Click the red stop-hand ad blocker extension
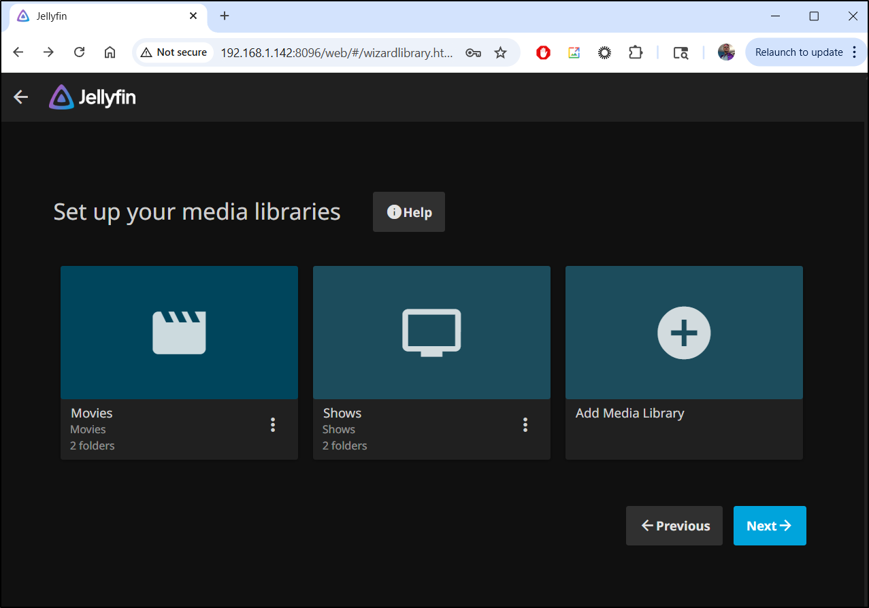Viewport: 869px width, 608px height. click(x=543, y=52)
